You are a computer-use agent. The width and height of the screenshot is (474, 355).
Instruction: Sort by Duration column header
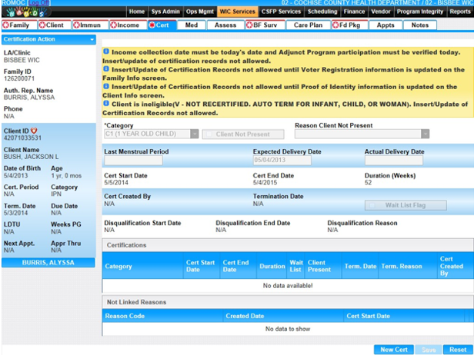point(272,266)
